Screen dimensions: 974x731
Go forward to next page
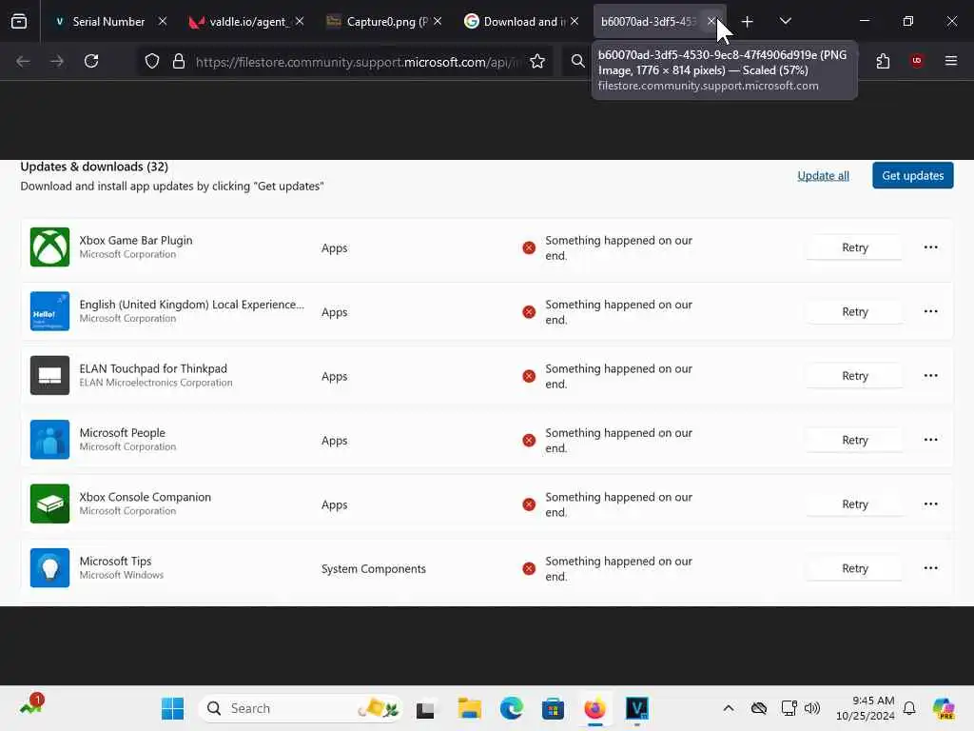pyautogui.click(x=57, y=61)
